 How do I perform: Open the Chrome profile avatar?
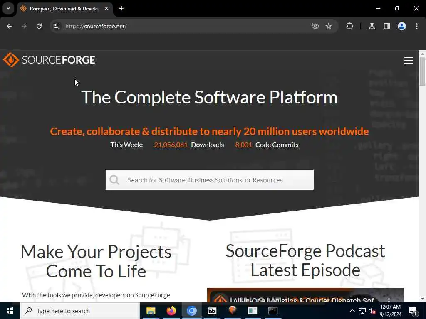pos(402,26)
